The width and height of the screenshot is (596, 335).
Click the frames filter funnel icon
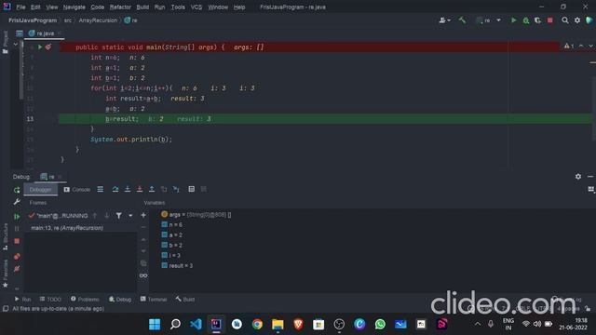pos(119,215)
